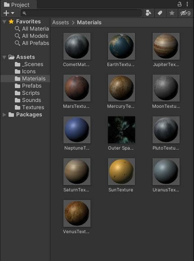The height and width of the screenshot is (261, 194).
Task: Open the Prefabs folder
Action: [32, 86]
